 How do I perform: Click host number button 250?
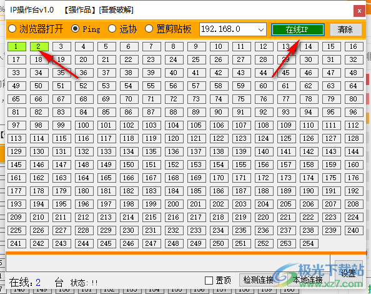(x=219, y=243)
